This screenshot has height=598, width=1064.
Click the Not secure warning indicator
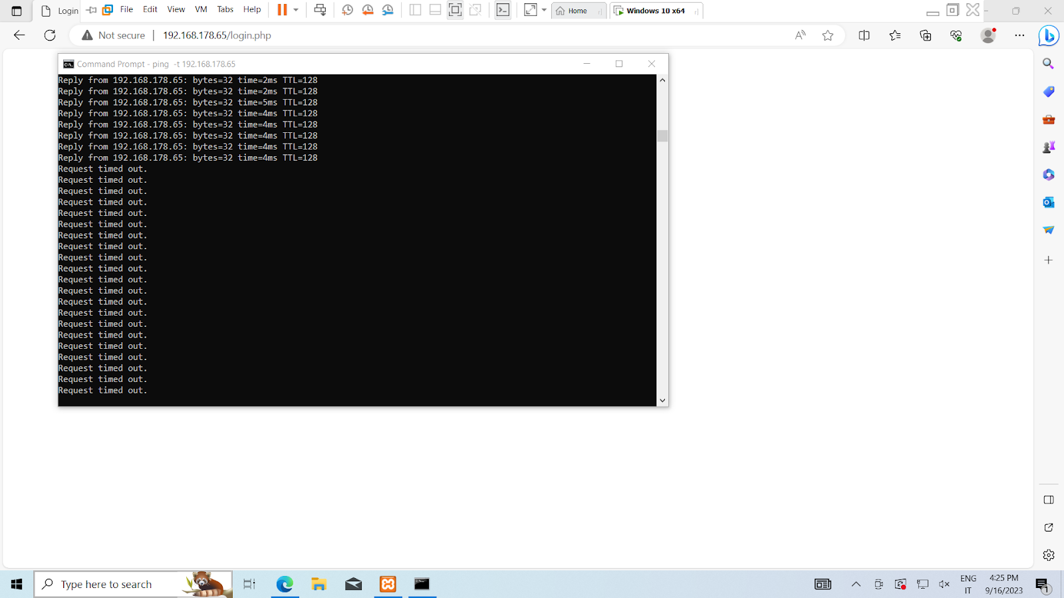click(x=114, y=35)
